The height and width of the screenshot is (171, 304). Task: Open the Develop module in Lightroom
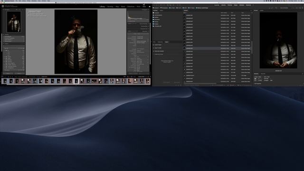110,7
